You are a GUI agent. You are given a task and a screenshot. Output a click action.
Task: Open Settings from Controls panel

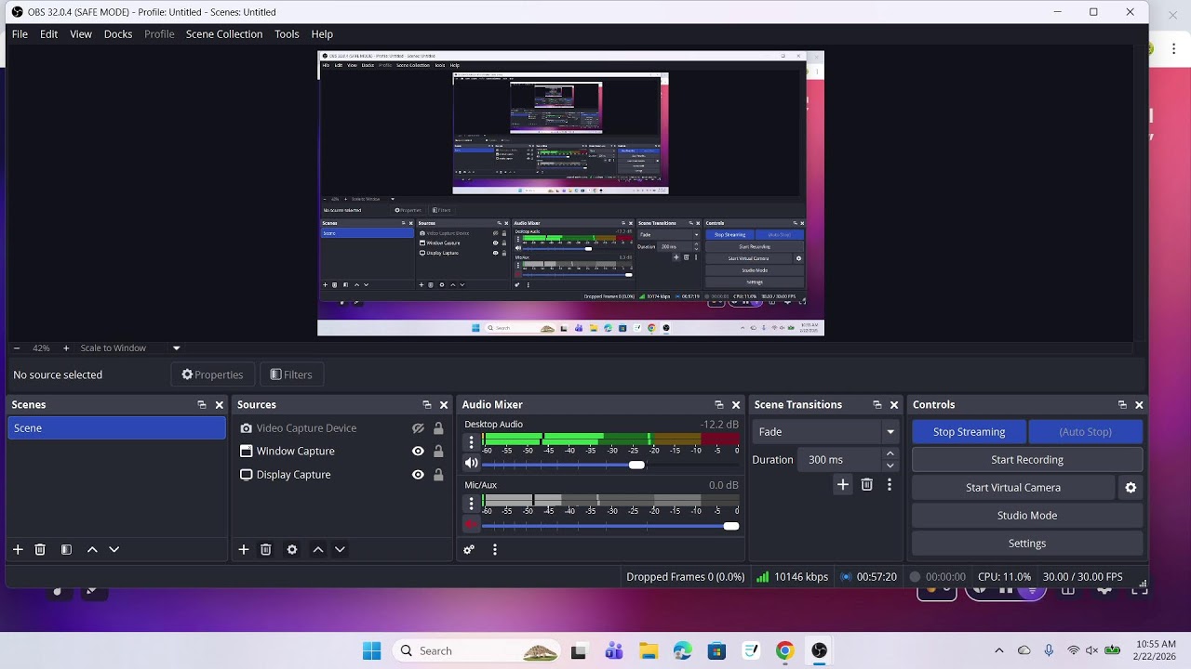[1027, 543]
